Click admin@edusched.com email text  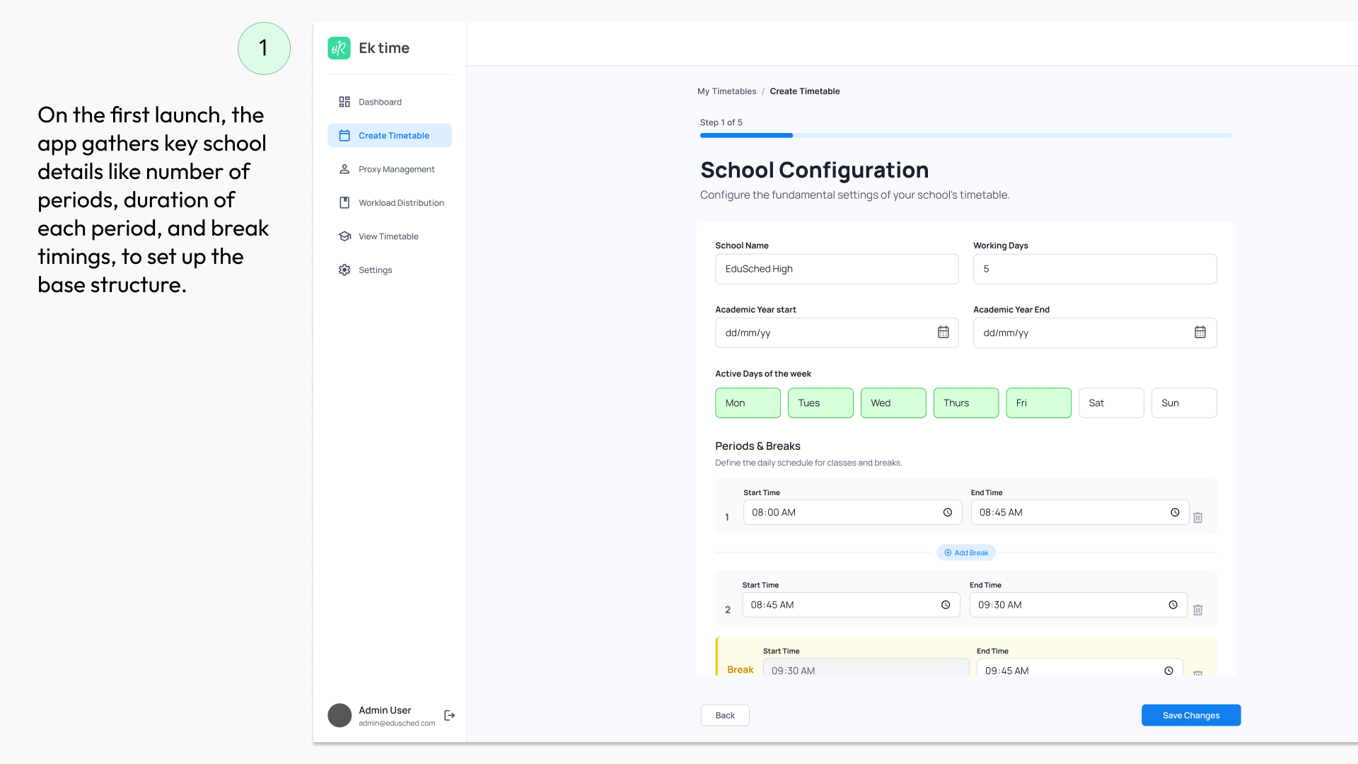click(x=397, y=723)
